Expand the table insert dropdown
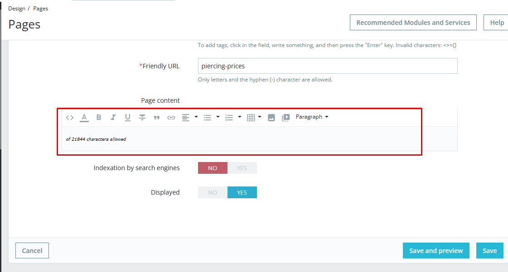 tap(260, 117)
